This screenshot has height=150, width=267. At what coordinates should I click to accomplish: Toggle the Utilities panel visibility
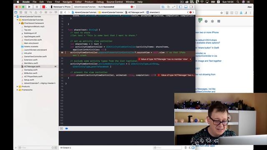tap(191, 7)
